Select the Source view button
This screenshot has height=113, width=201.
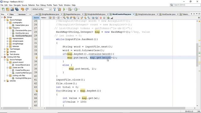[x=36, y=18]
